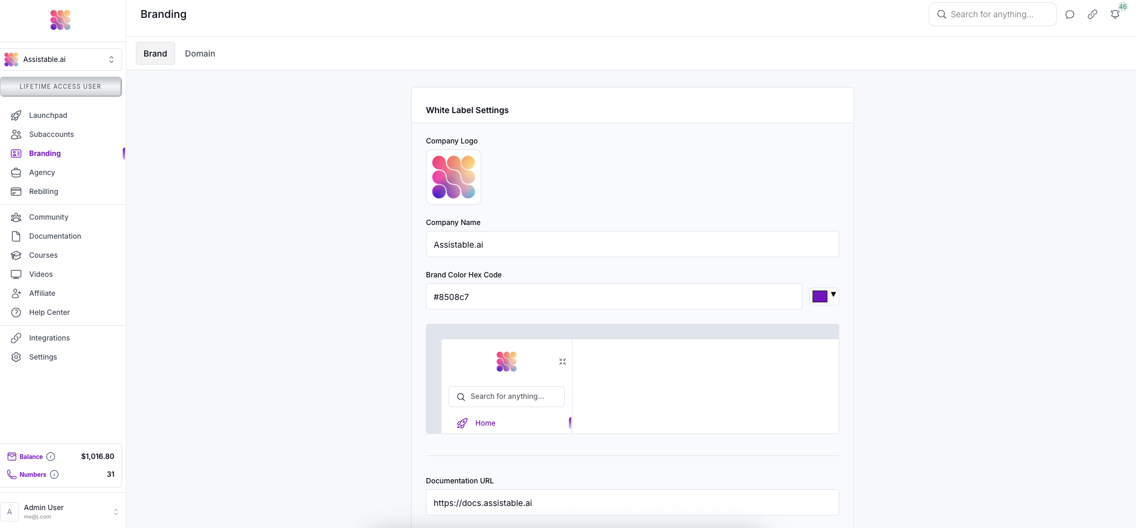This screenshot has height=528, width=1136.
Task: Click the purple brand color swatch
Action: pyautogui.click(x=820, y=296)
